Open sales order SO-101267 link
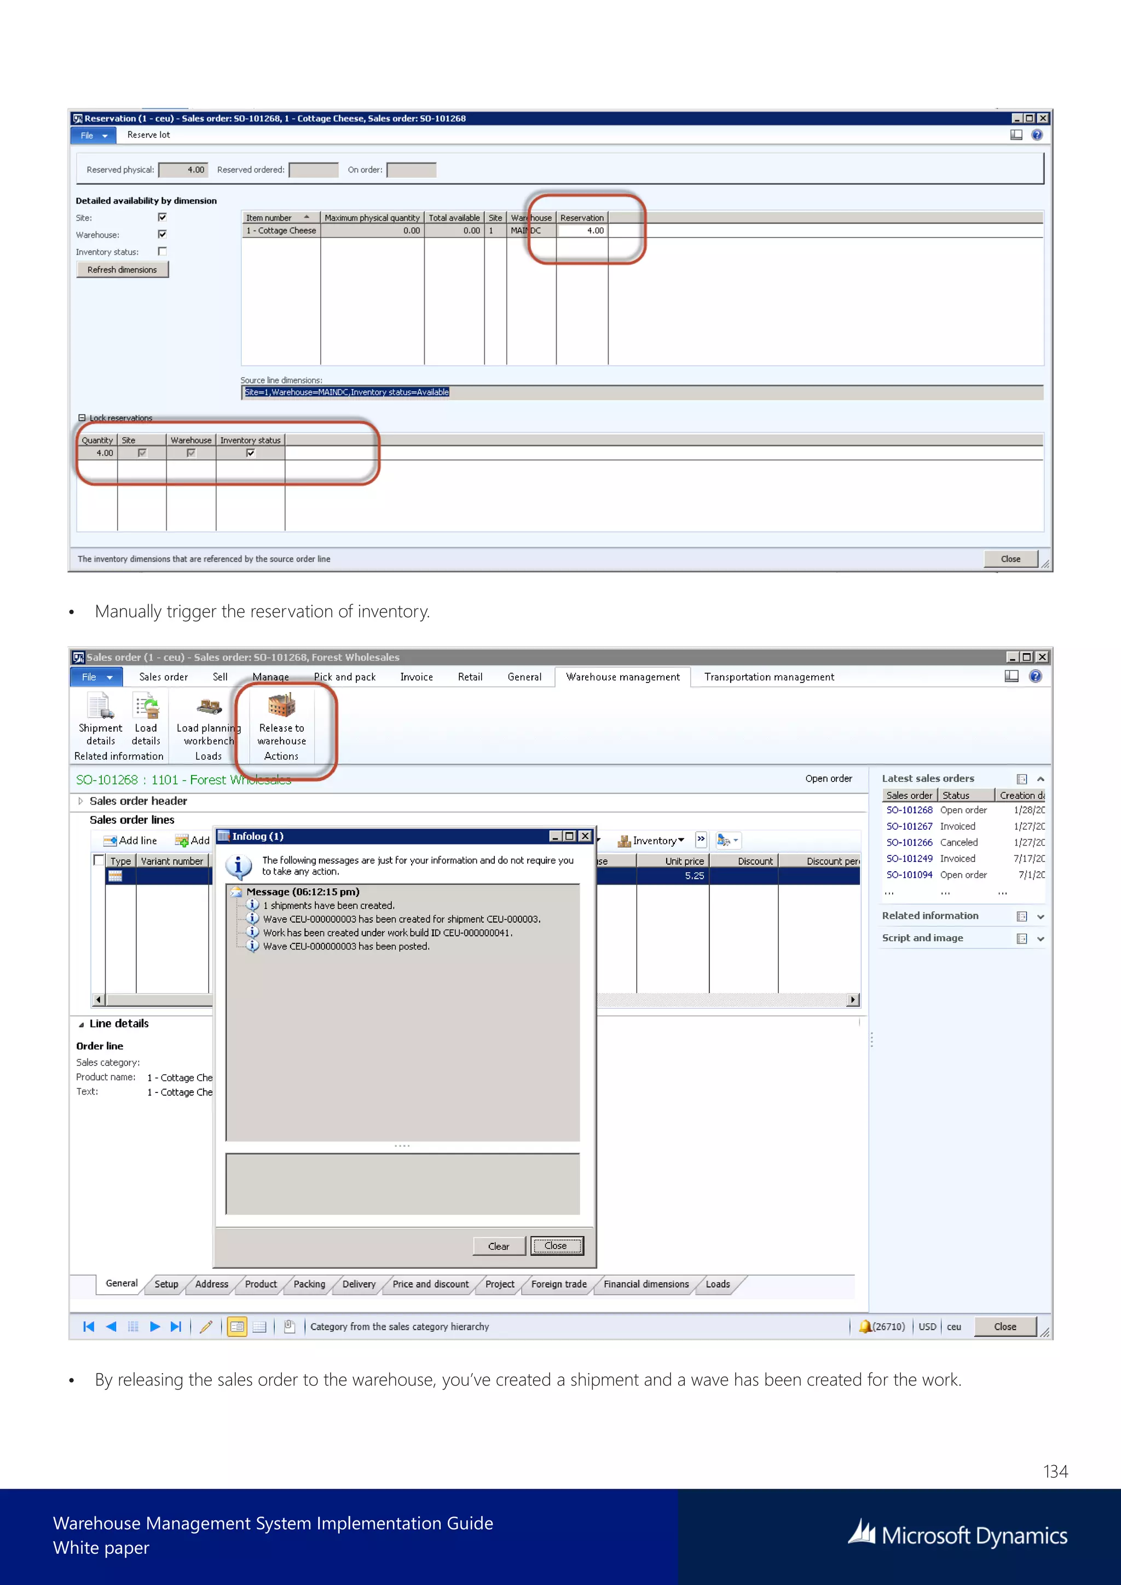The height and width of the screenshot is (1585, 1121). coord(909,826)
